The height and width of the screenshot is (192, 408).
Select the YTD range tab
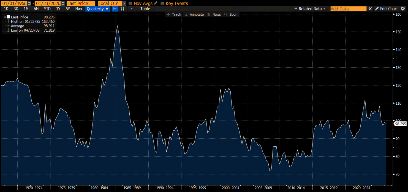(47, 9)
